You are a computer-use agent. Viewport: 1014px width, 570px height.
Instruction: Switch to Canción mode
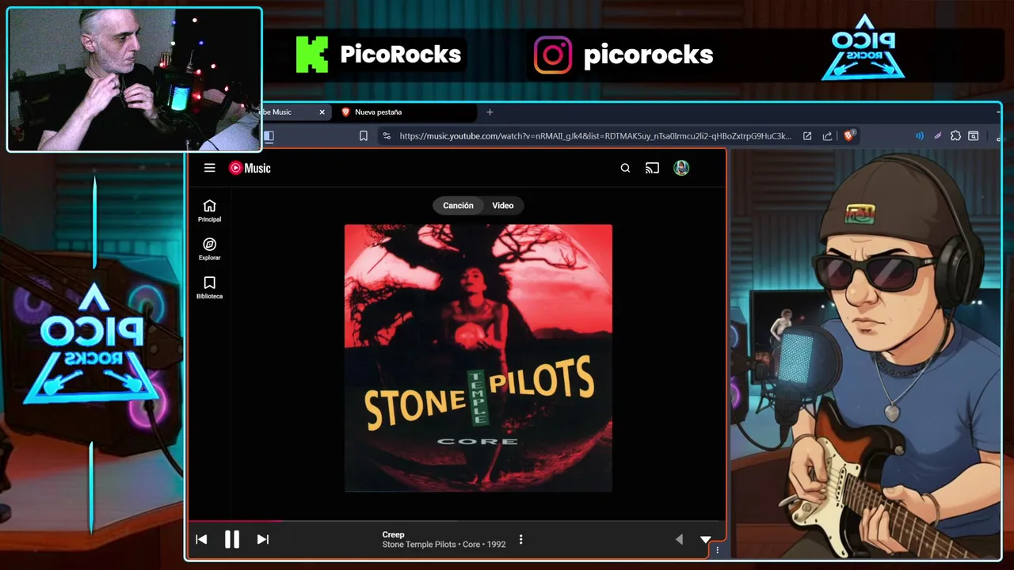[x=458, y=206]
